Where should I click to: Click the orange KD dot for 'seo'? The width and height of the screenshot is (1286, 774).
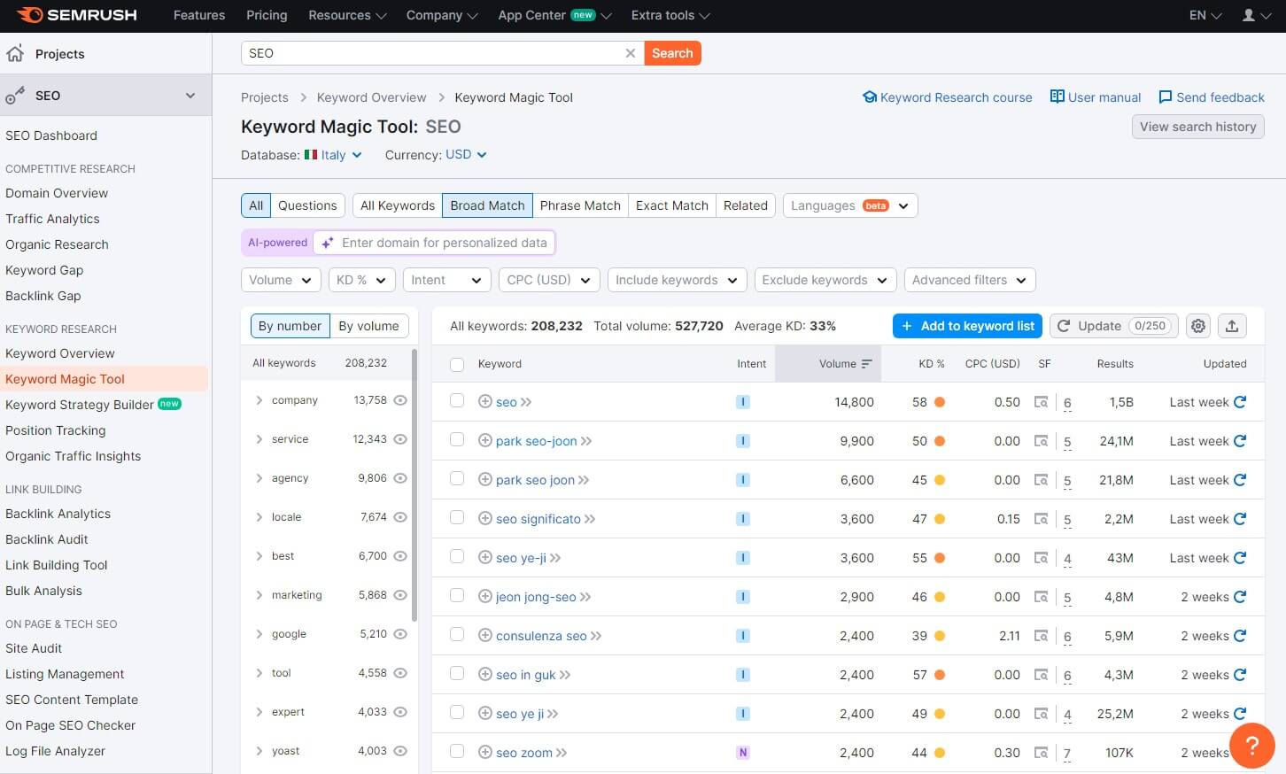pyautogui.click(x=940, y=402)
